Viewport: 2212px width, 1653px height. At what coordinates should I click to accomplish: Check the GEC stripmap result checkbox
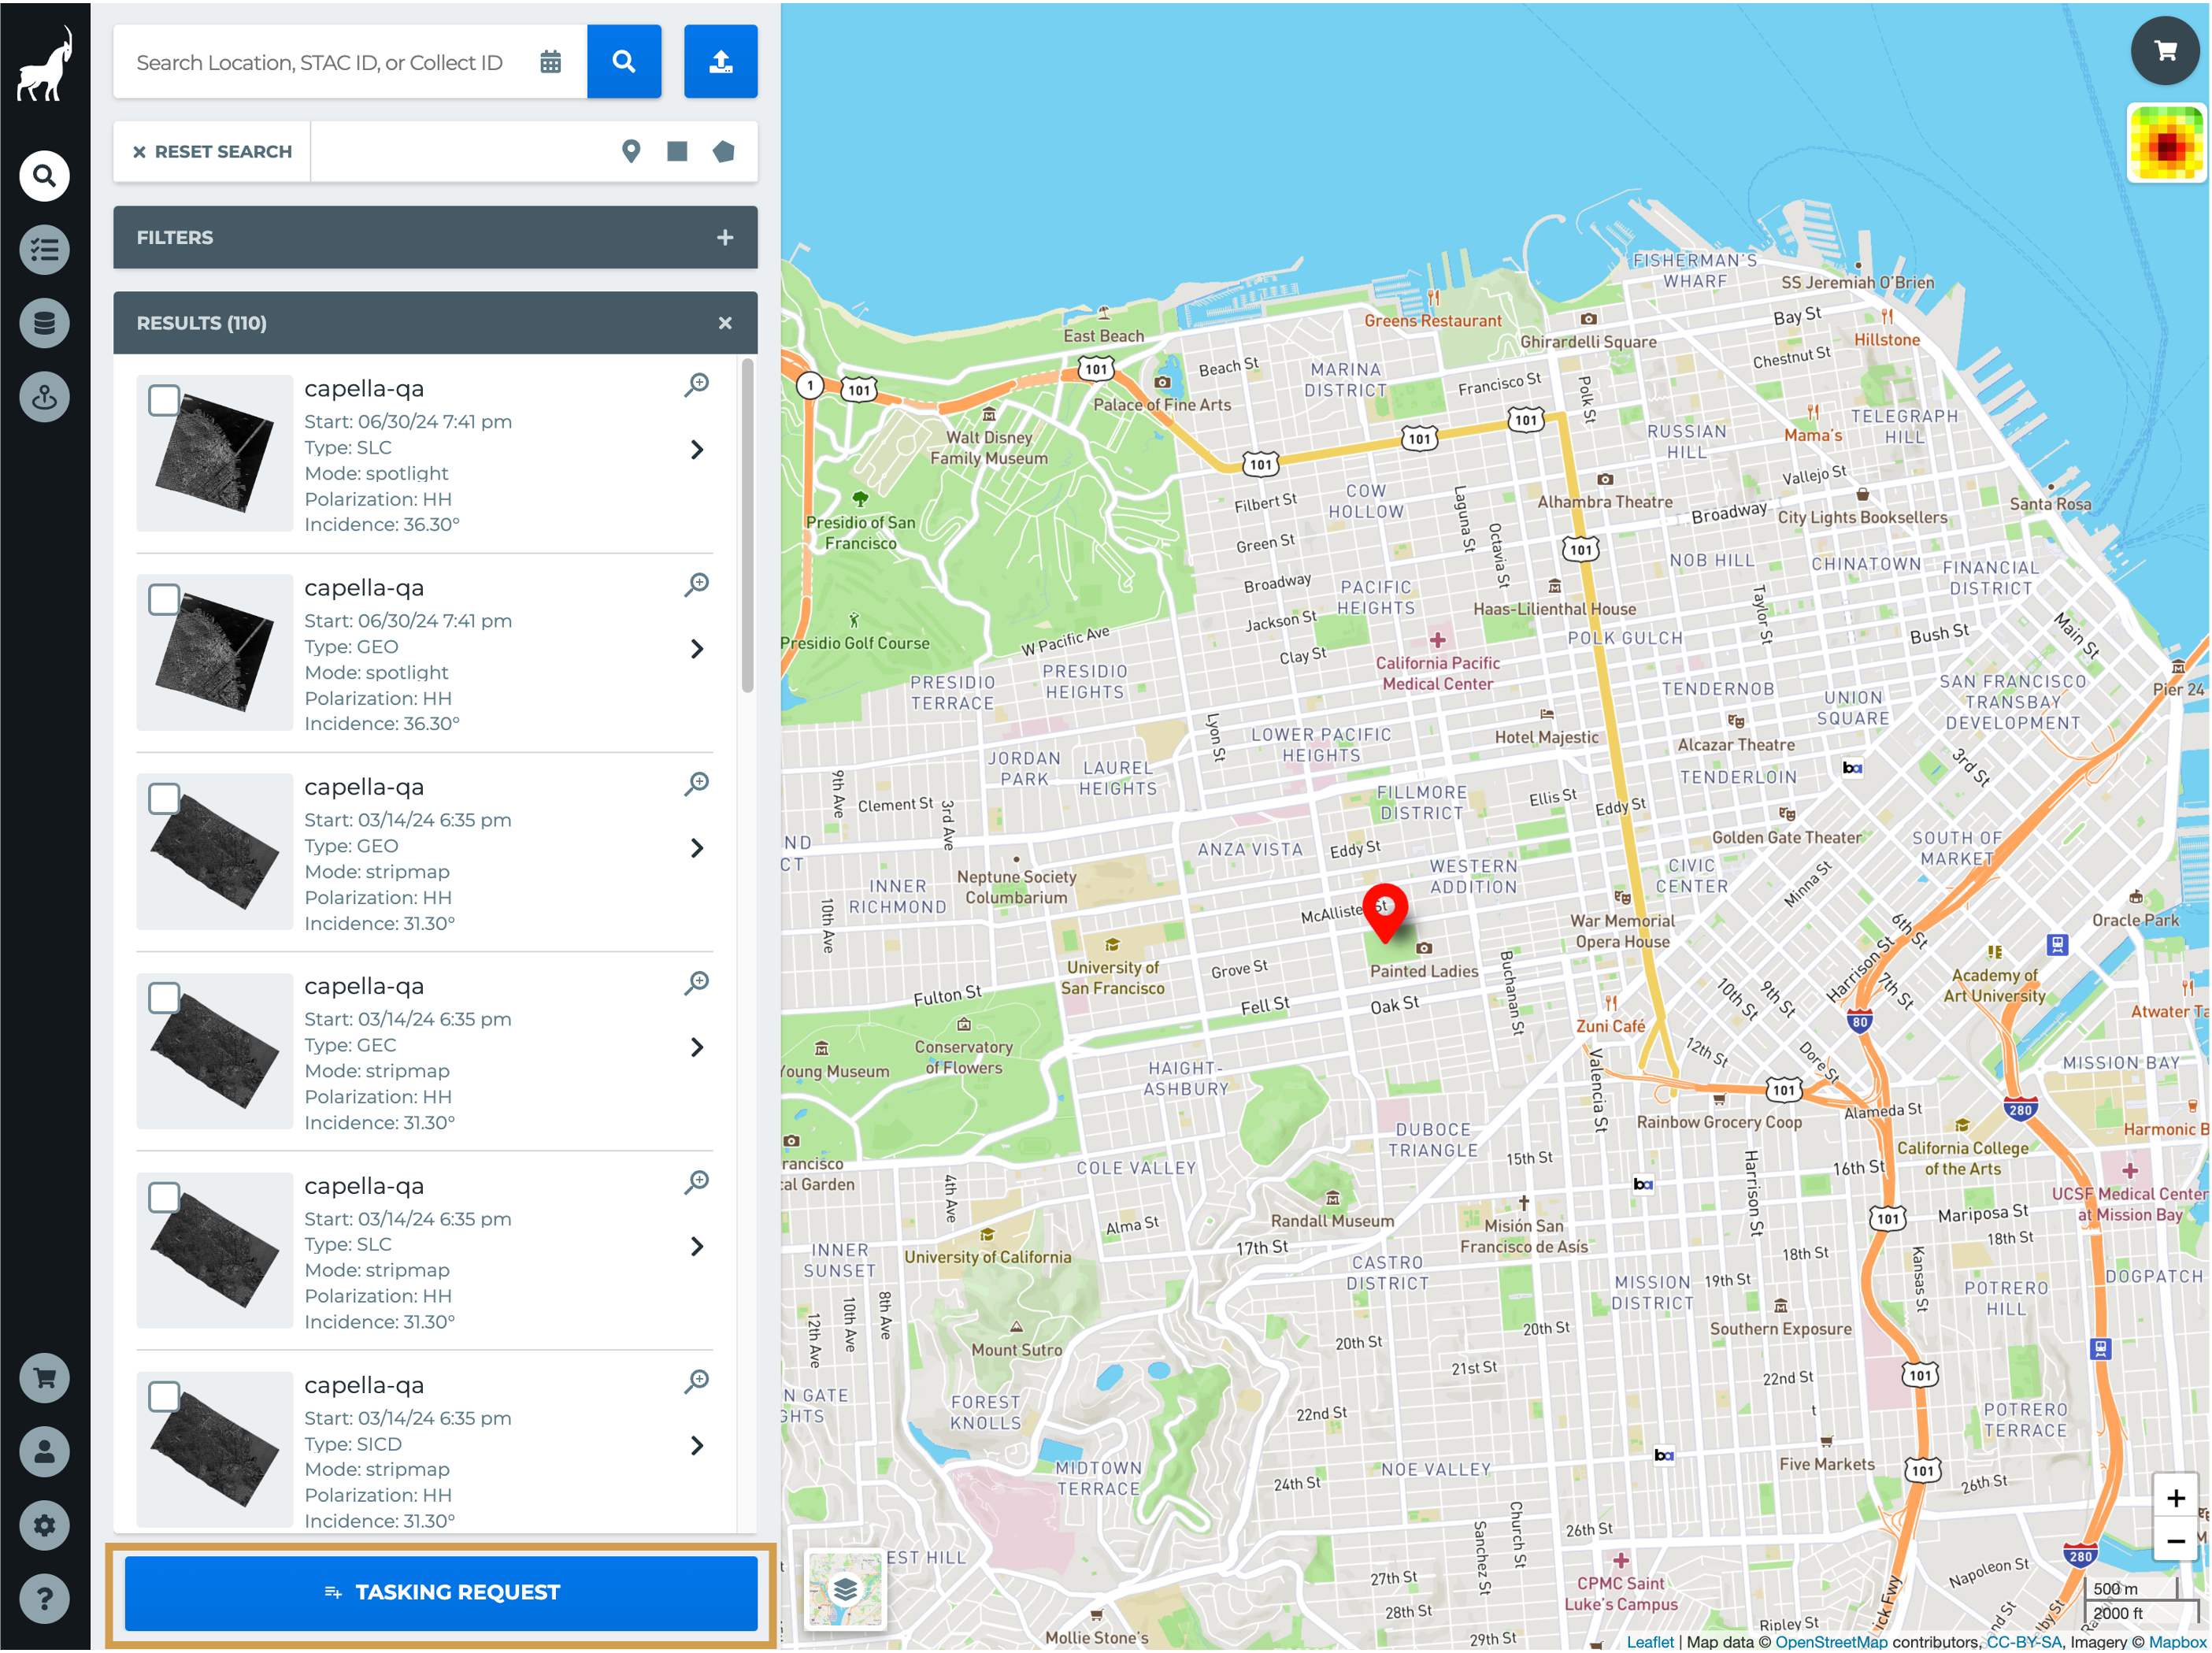(x=164, y=997)
